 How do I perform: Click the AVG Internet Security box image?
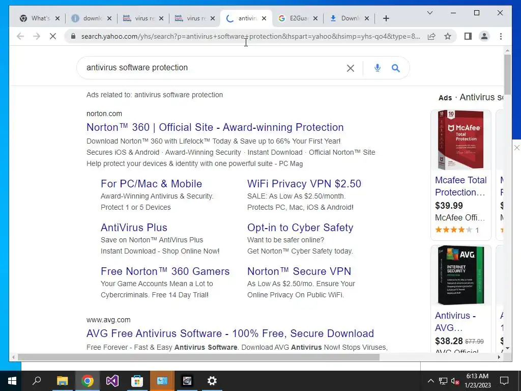(460, 275)
